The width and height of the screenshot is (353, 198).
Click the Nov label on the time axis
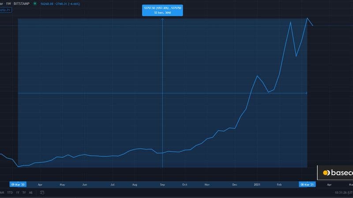pyautogui.click(x=207, y=184)
